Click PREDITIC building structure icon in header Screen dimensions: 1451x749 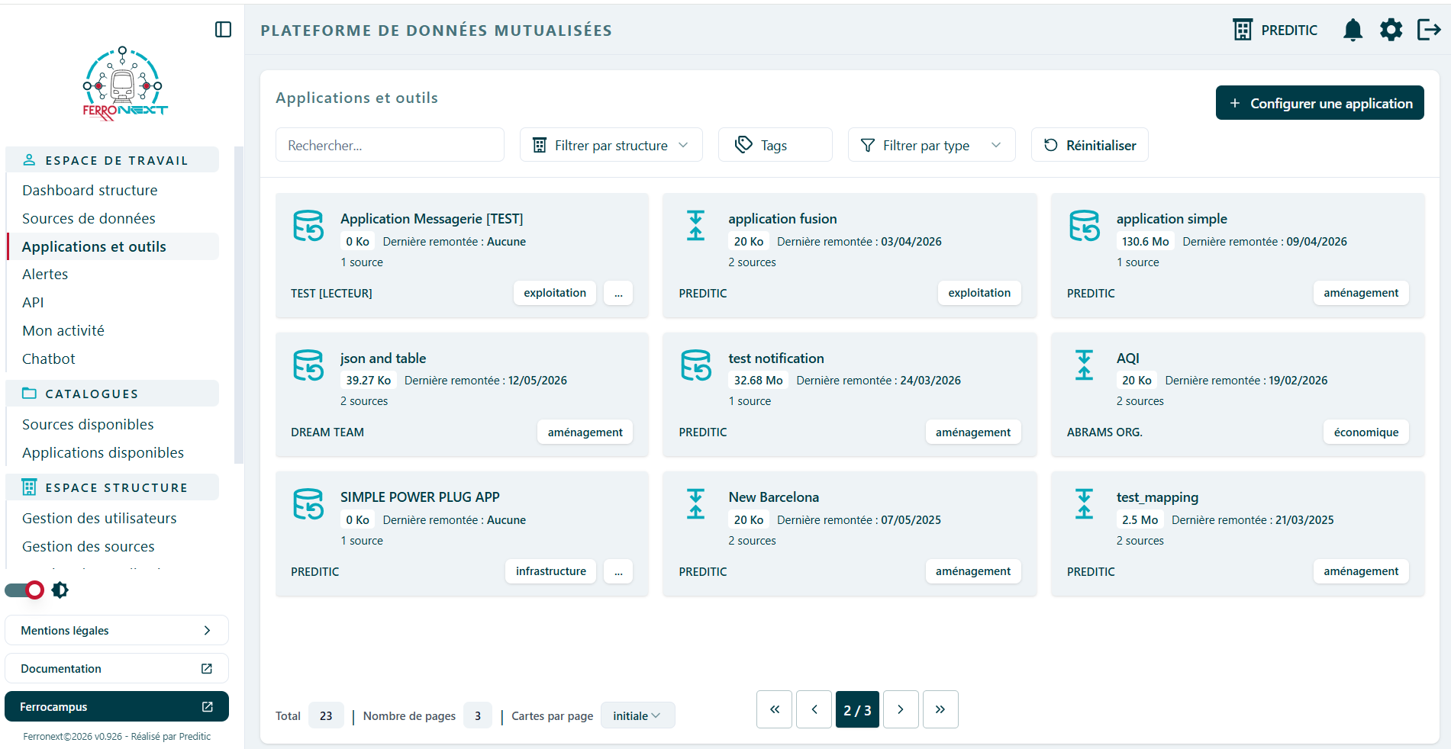point(1243,30)
